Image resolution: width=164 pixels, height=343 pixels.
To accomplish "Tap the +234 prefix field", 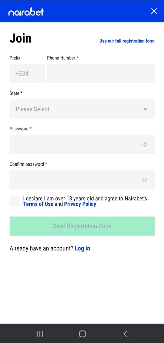I will pyautogui.click(x=27, y=73).
